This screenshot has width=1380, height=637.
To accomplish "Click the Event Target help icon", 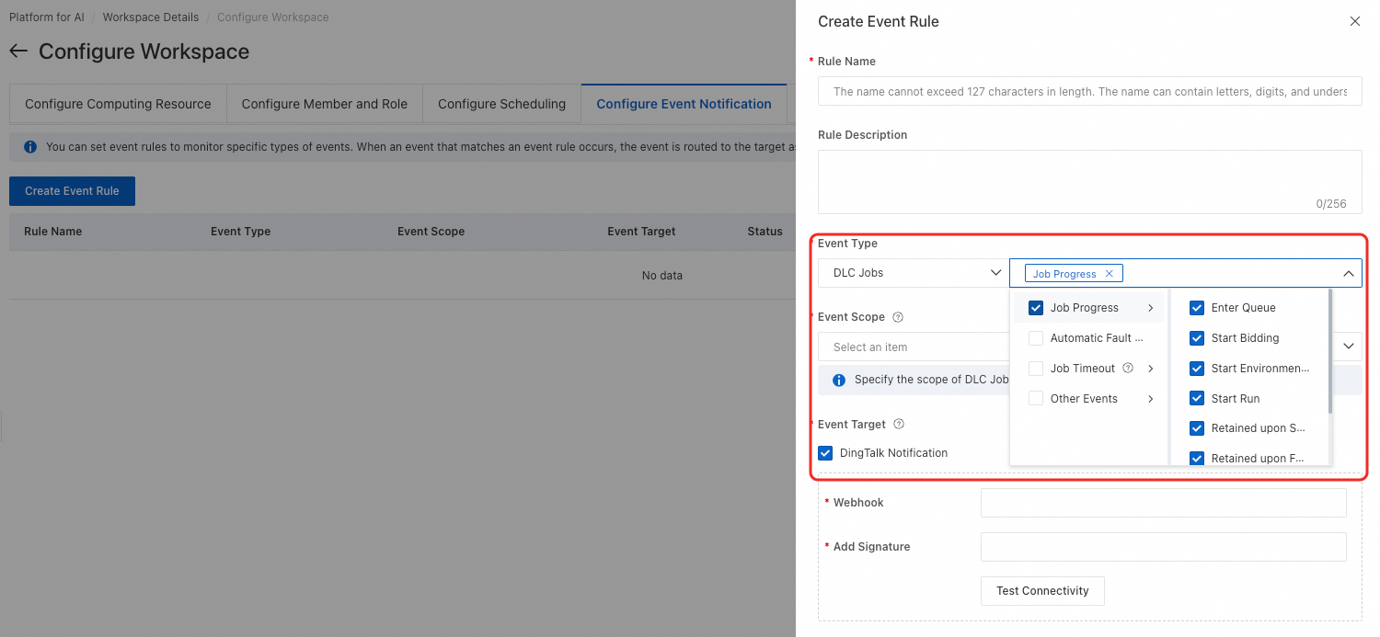I will [899, 425].
